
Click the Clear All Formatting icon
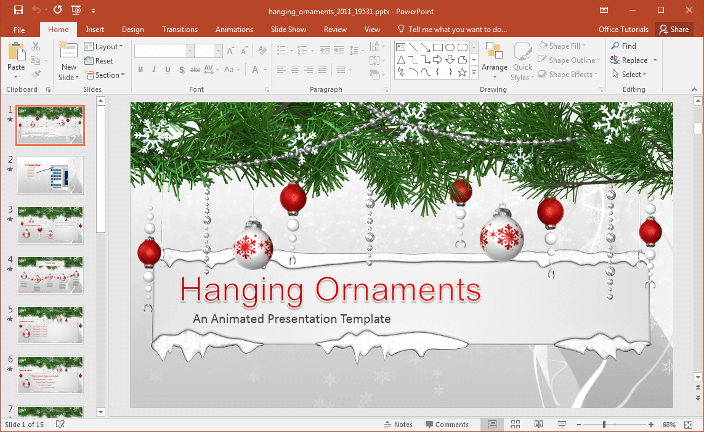262,51
